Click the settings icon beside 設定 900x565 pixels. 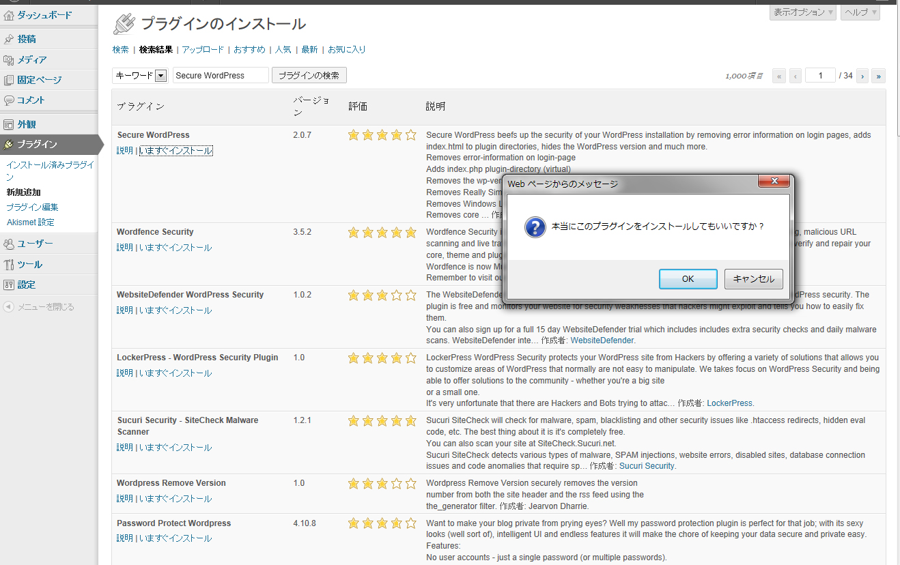pos(9,285)
